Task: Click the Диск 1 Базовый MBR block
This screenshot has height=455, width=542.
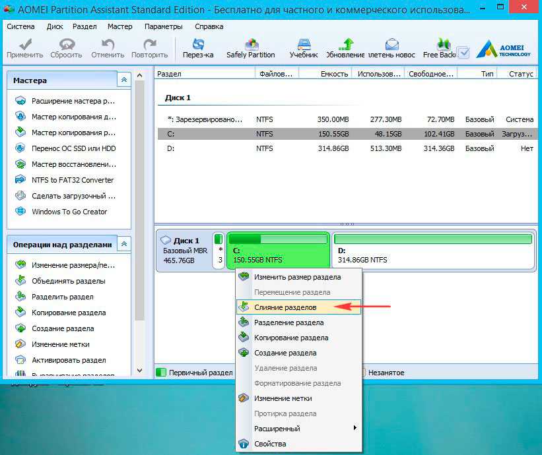Action: [x=185, y=251]
